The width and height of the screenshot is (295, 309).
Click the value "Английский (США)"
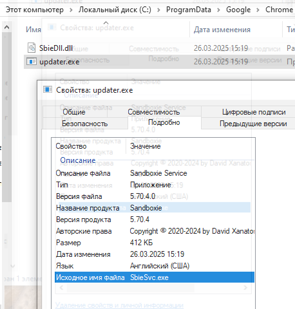(160, 266)
